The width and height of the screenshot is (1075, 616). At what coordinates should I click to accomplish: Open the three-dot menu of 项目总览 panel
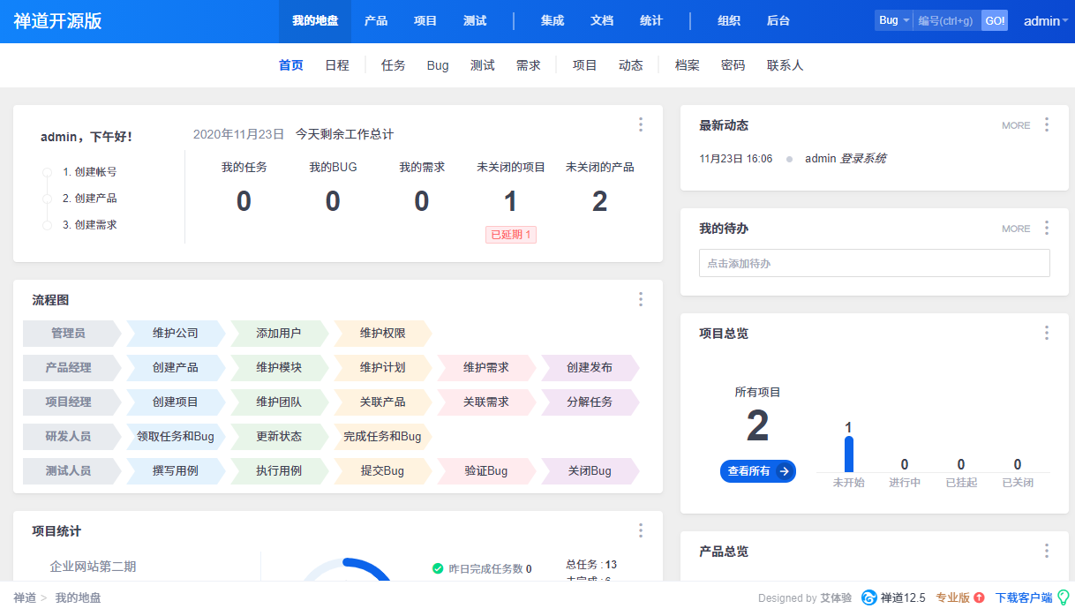1047,333
